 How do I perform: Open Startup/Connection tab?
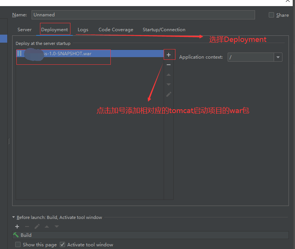coord(164,30)
